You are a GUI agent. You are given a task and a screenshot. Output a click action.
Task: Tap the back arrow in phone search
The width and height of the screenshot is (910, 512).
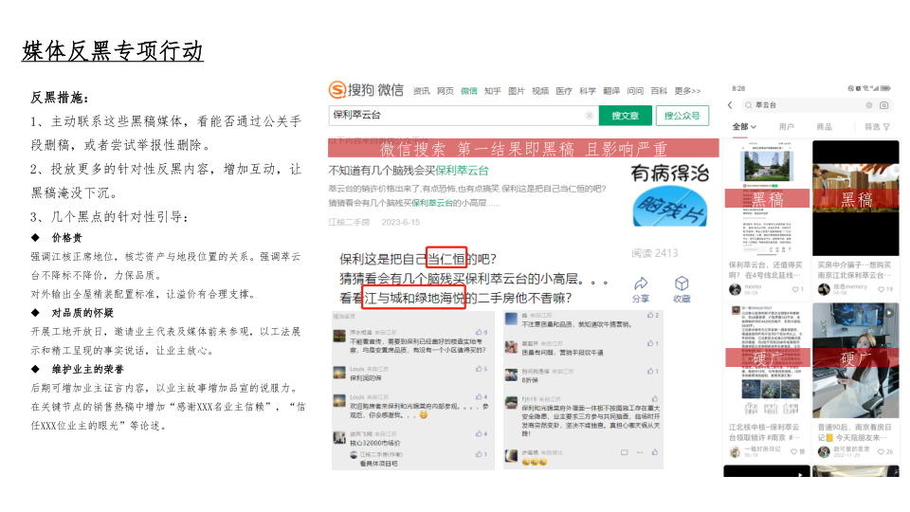pos(730,105)
